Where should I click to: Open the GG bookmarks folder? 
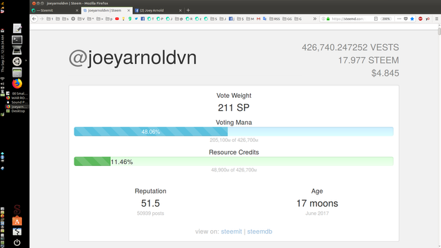pyautogui.click(x=287, y=19)
